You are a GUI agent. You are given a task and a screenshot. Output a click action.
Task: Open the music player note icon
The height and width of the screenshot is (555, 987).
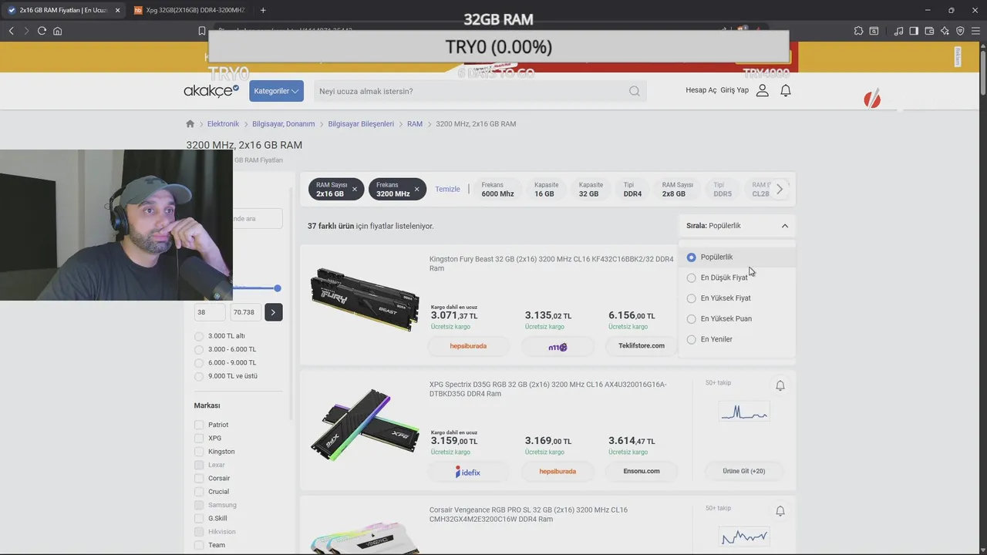tap(898, 31)
